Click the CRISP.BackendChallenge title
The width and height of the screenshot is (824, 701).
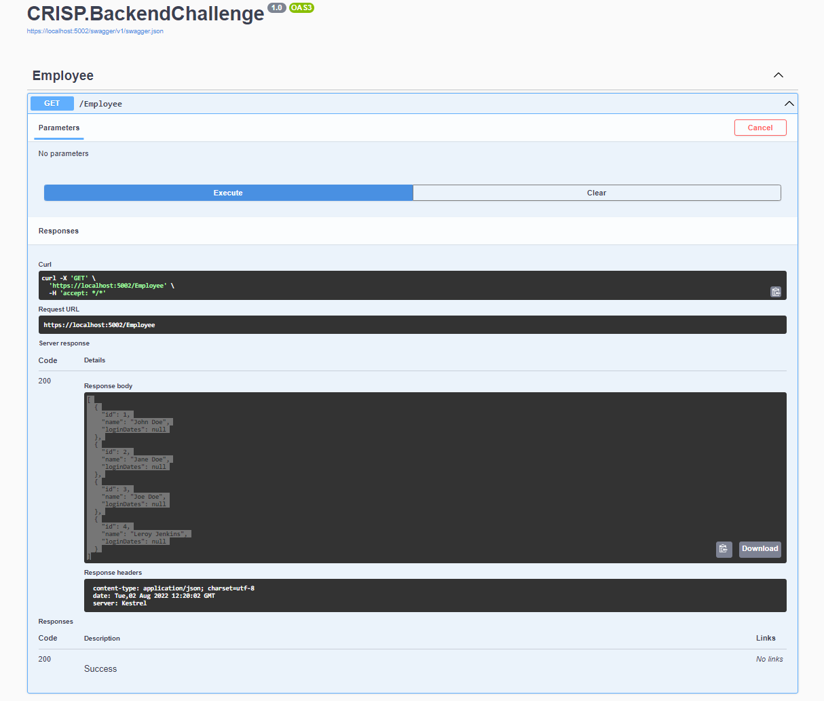(x=146, y=14)
